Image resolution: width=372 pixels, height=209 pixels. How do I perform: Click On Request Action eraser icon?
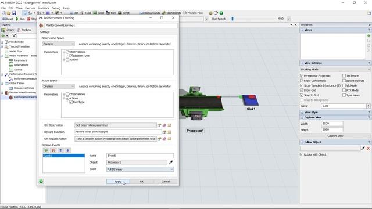click(x=164, y=139)
